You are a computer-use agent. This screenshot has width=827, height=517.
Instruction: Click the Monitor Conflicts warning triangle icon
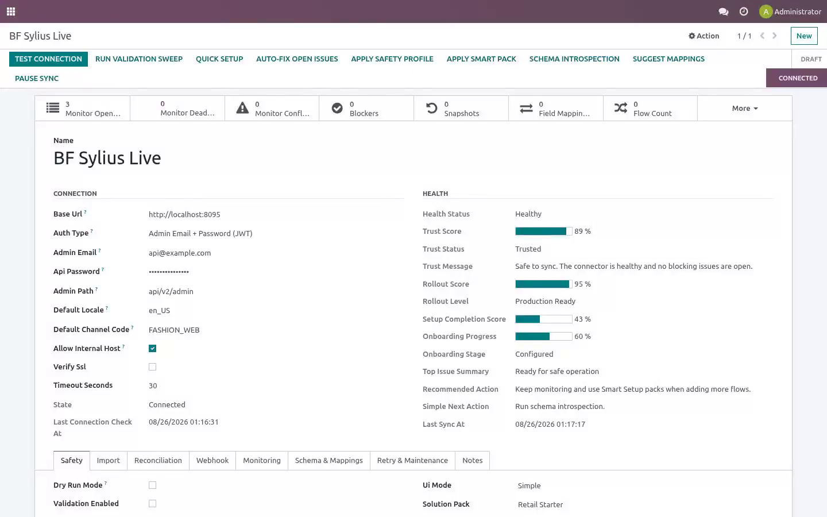pos(242,108)
